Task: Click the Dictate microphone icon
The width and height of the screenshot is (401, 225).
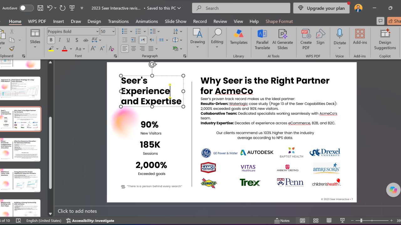Action: click(340, 34)
